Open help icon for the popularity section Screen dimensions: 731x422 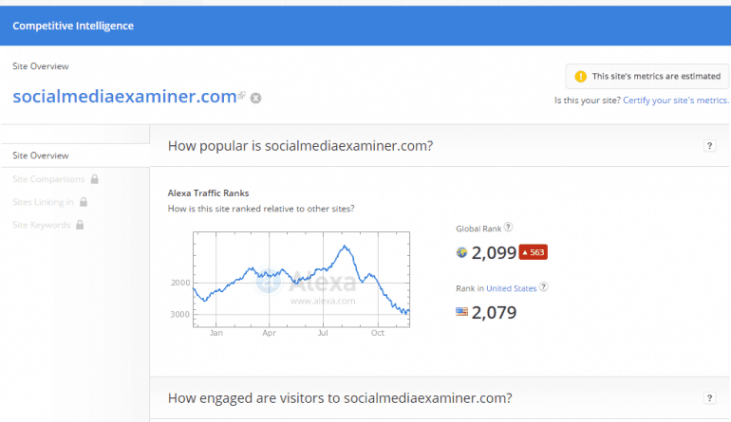pyautogui.click(x=709, y=146)
